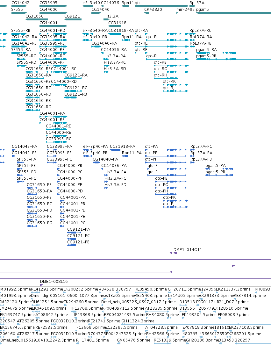
Task: Open the RpL37A gene label
Action: coord(197,3)
